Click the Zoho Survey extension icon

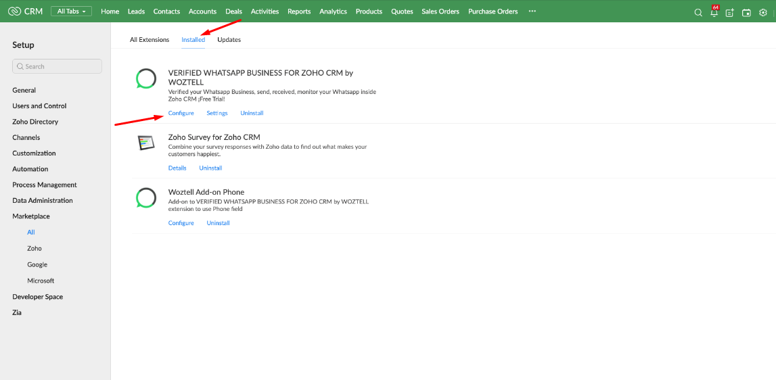[x=146, y=143]
